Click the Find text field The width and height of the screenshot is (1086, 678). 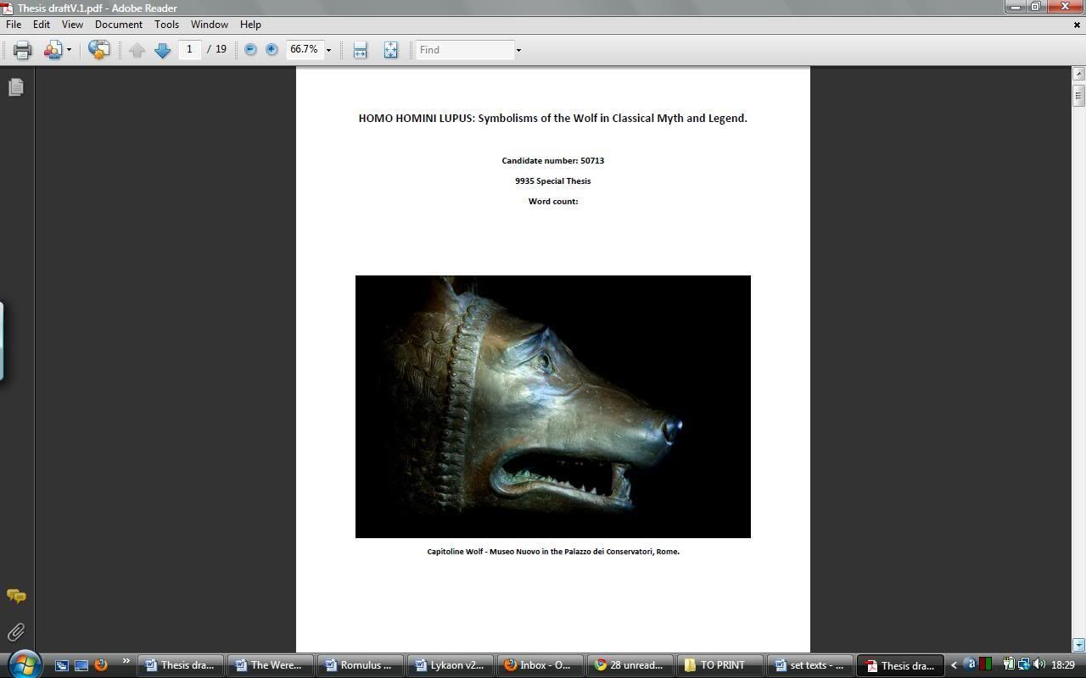pyautogui.click(x=465, y=50)
